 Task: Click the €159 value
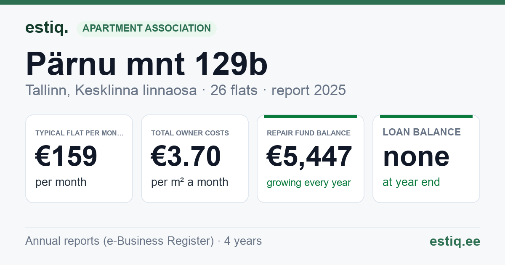(x=66, y=156)
